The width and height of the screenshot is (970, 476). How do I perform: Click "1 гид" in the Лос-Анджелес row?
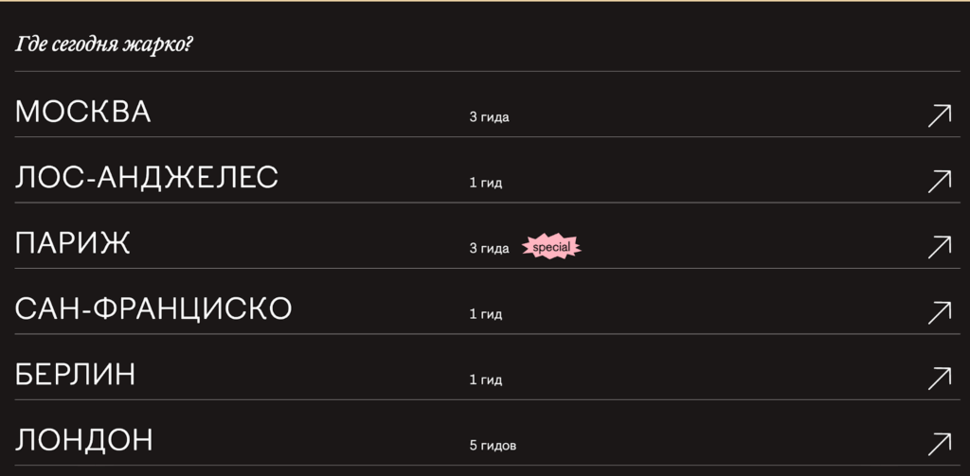pos(485,183)
